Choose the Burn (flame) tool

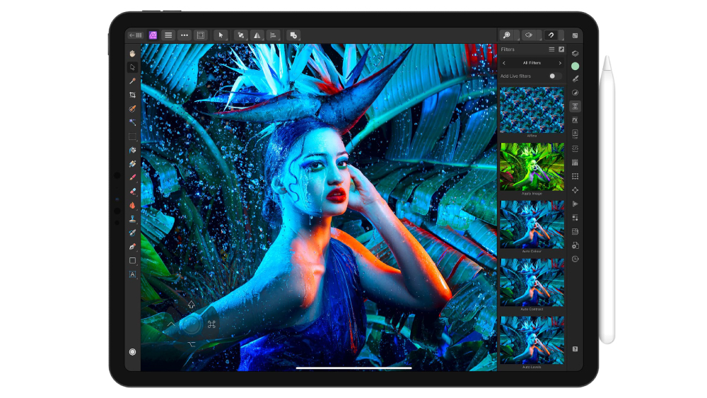(132, 205)
